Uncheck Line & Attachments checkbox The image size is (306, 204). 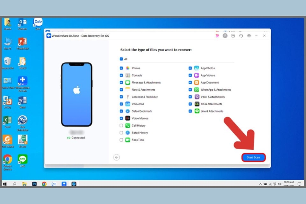[x=190, y=111]
